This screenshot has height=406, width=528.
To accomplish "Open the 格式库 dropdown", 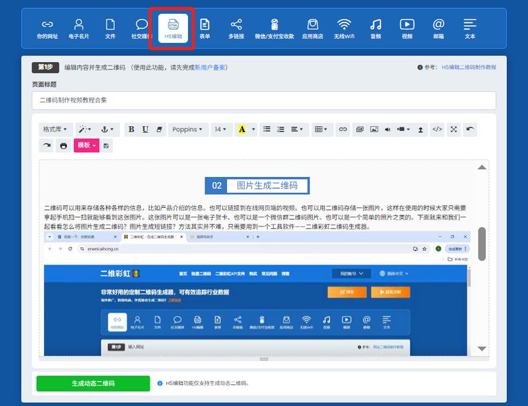I will [55, 129].
